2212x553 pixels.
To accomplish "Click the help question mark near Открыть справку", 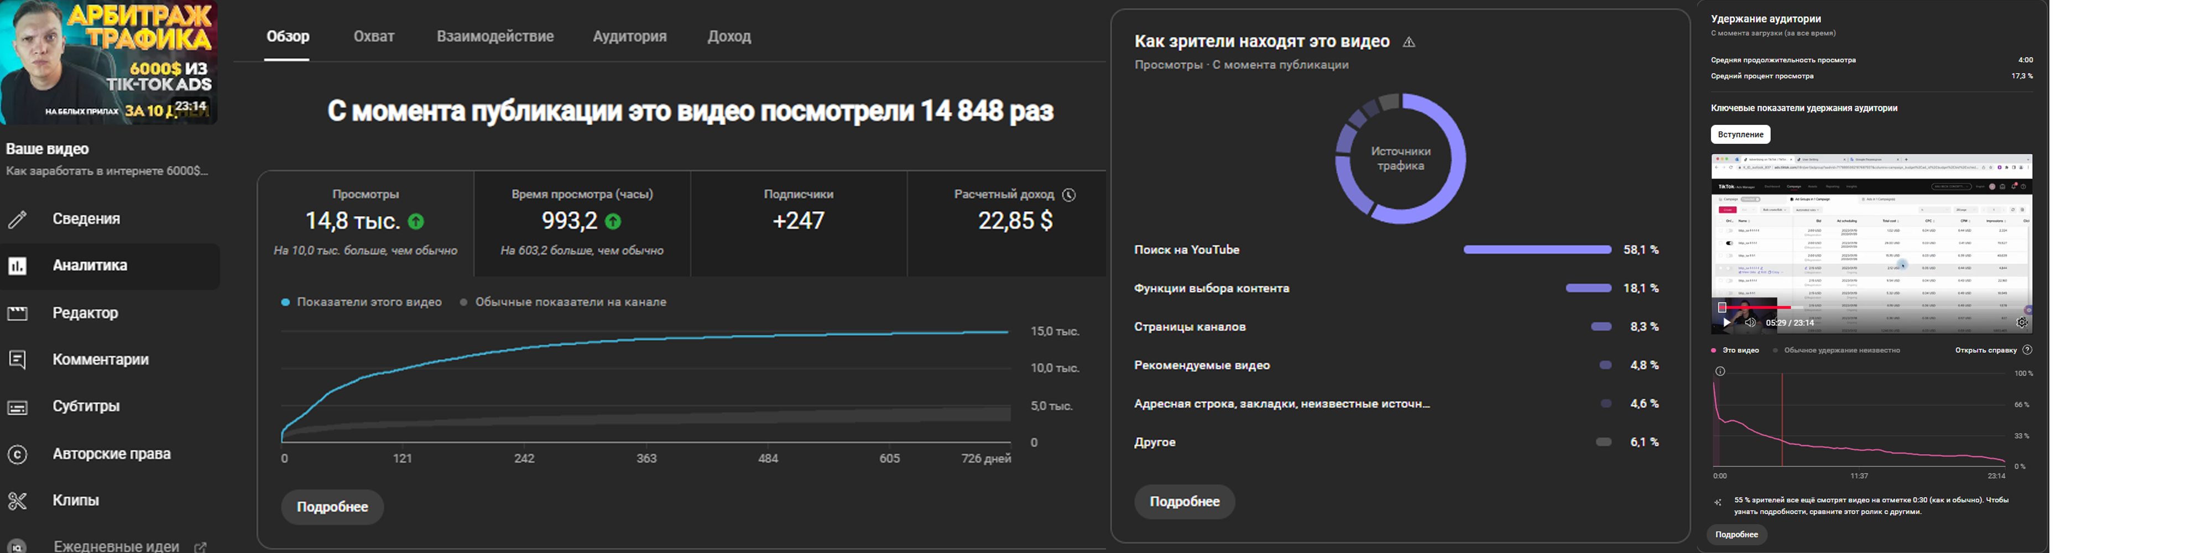I will (x=2027, y=351).
